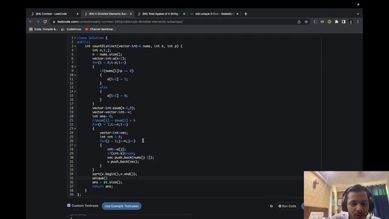The height and width of the screenshot is (219, 389).
Task: Click 'ans = st.size();' on line 36
Action: [x=107, y=182]
